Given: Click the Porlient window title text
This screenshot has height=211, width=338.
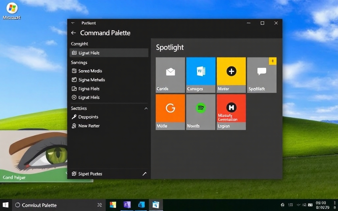Looking at the screenshot, I should tap(88, 23).
